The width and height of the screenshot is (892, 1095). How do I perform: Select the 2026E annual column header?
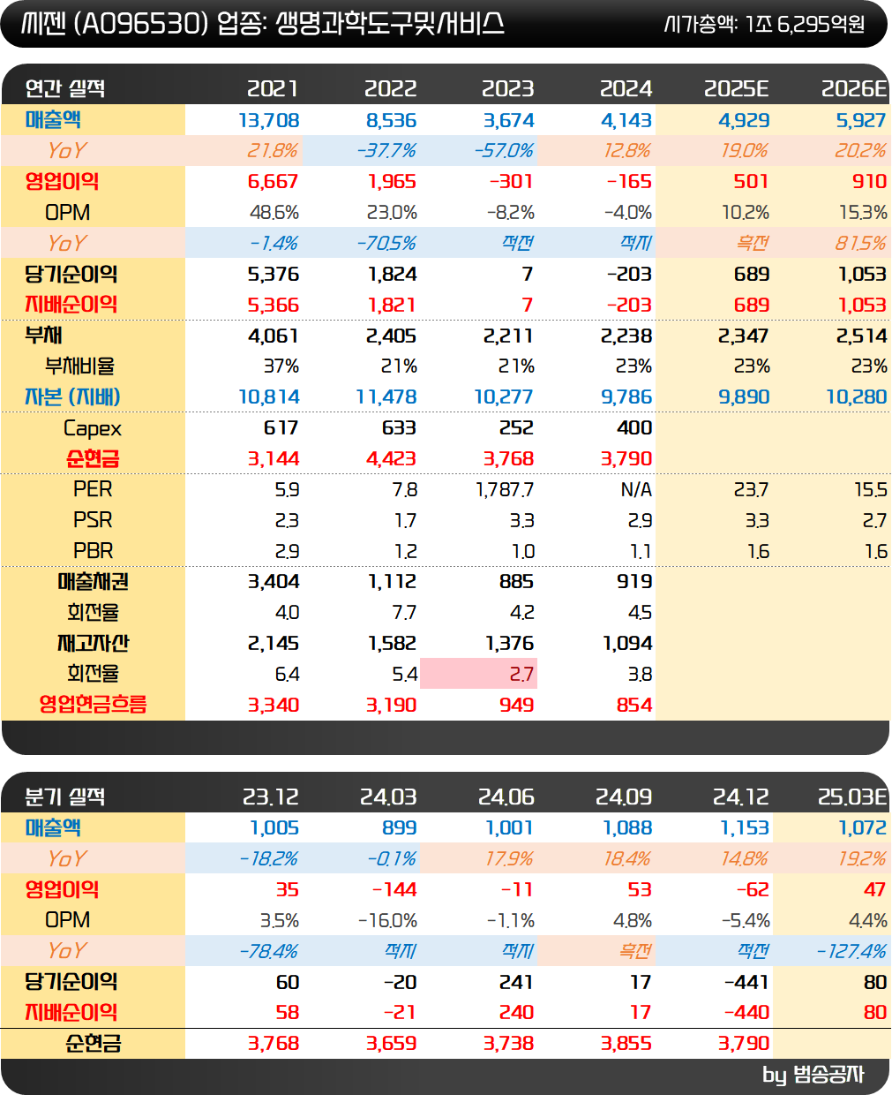[854, 88]
